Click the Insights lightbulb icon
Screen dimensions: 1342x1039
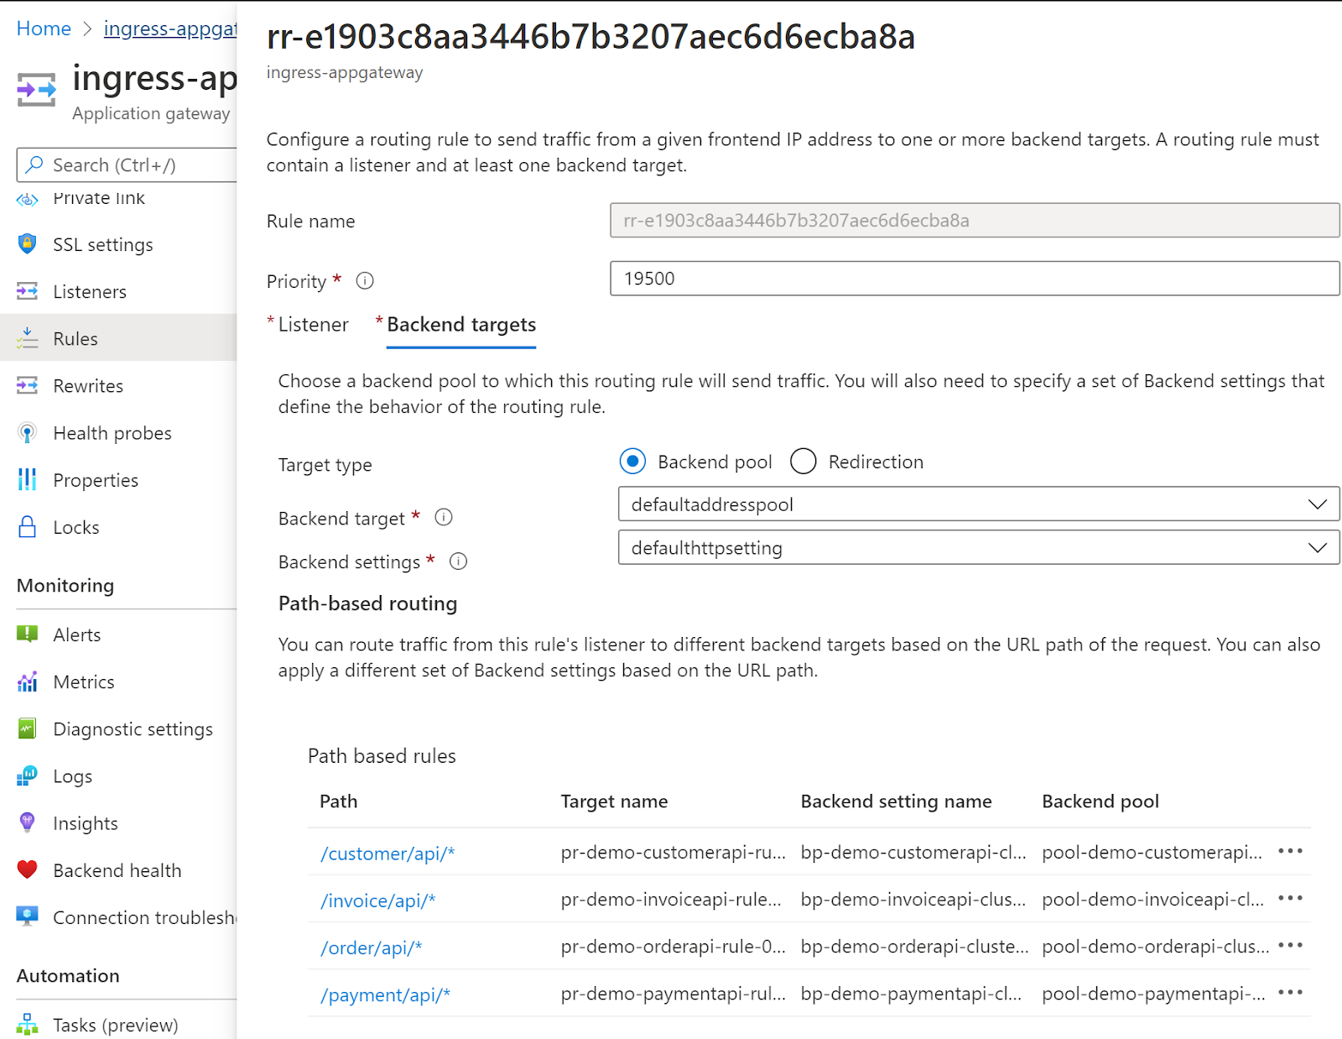pos(28,822)
